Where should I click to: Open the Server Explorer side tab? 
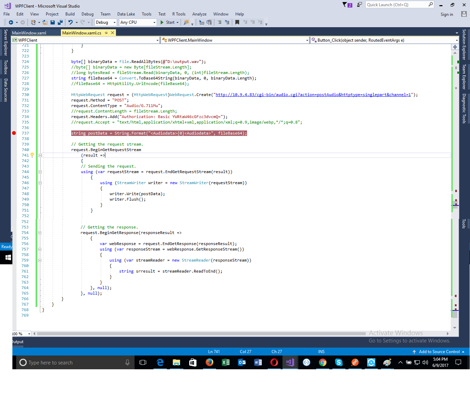coord(6,42)
